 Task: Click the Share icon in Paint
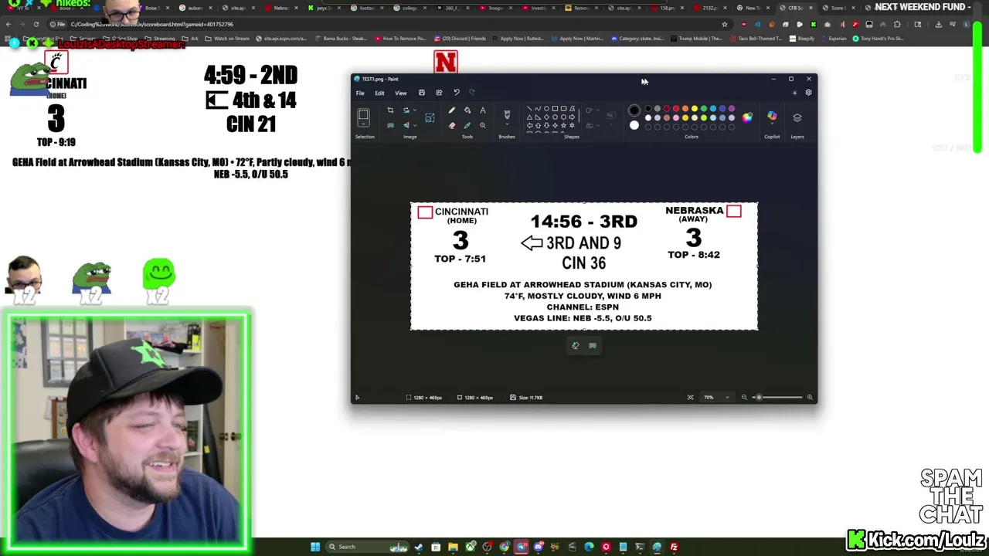pyautogui.click(x=439, y=93)
